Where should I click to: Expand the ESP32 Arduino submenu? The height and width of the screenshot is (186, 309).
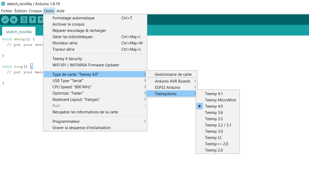coord(171,88)
